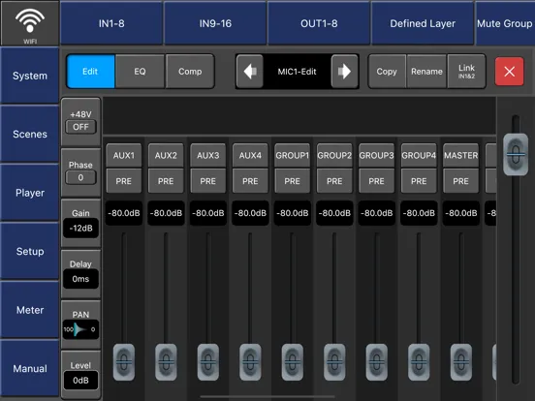
Task: Toggle the GROUP3 send button
Action: 376,156
